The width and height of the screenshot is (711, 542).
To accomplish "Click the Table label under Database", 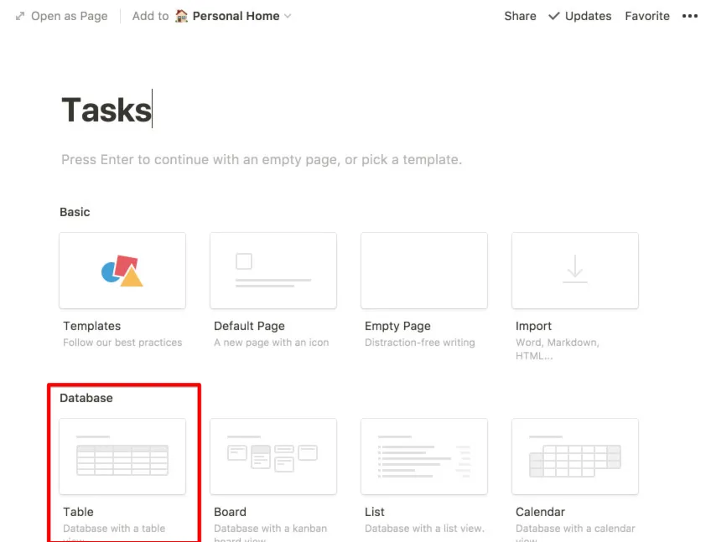I will [x=78, y=512].
